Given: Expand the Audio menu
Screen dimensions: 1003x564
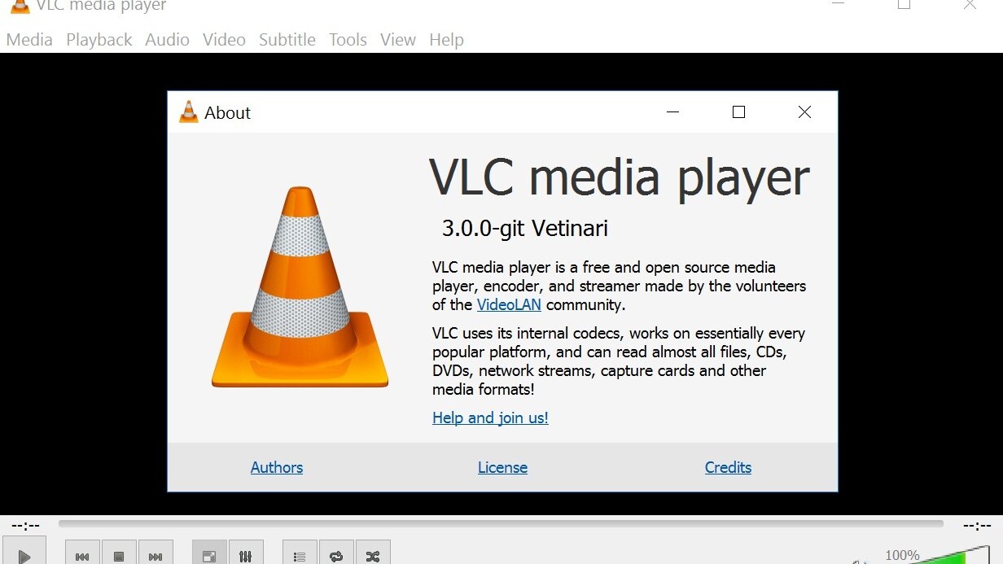Looking at the screenshot, I should 167,40.
